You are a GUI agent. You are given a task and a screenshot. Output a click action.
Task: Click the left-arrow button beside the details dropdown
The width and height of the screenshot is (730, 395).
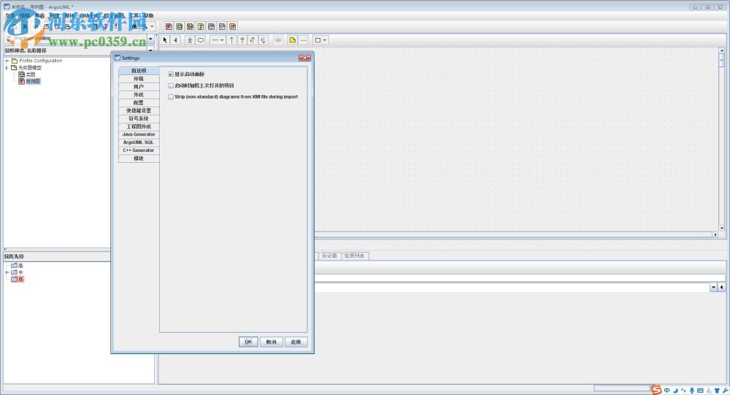click(722, 288)
